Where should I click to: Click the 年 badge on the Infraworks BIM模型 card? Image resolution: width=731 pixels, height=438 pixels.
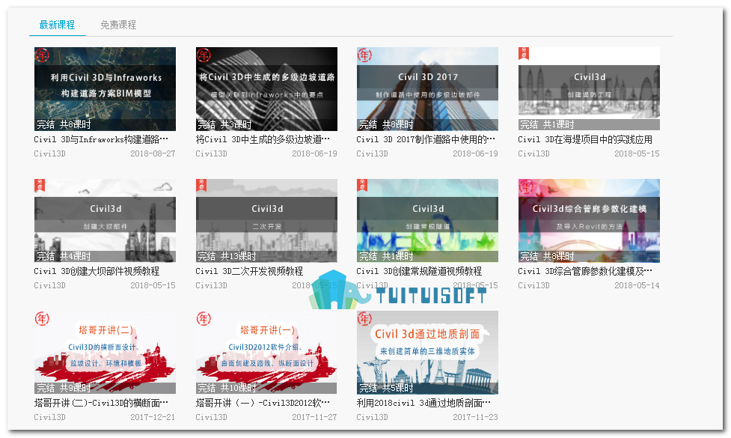(x=43, y=55)
